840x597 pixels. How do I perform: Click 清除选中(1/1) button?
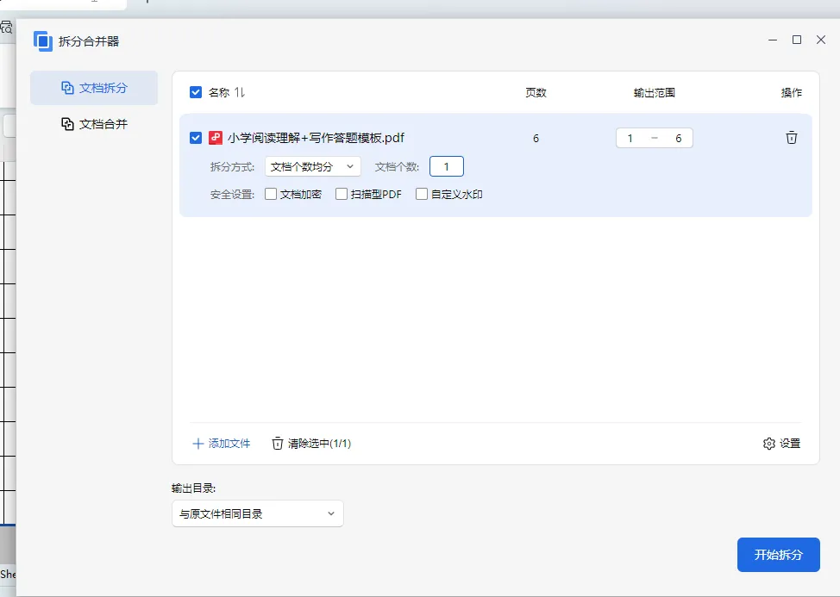coord(311,444)
